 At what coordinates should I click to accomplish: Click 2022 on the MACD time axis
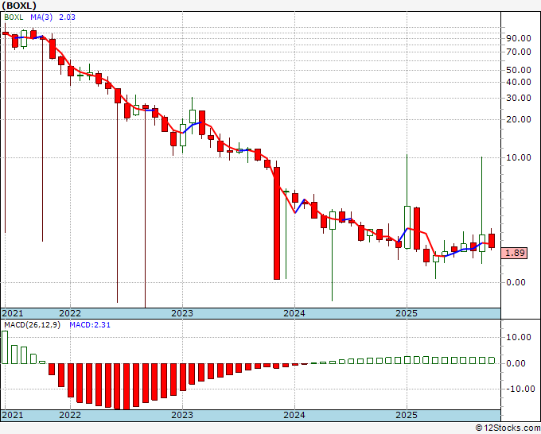click(x=70, y=415)
